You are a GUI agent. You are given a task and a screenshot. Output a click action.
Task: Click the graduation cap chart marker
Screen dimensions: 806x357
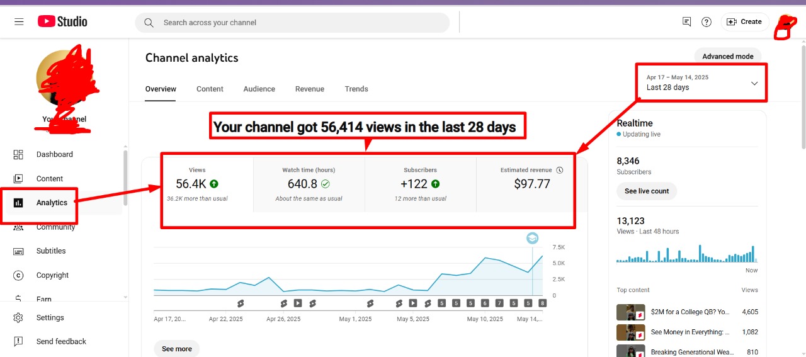[532, 238]
